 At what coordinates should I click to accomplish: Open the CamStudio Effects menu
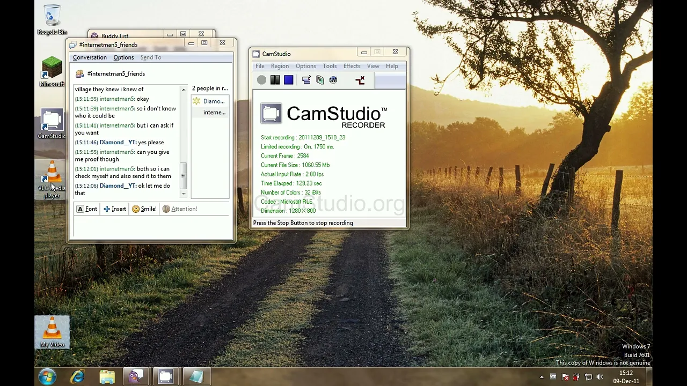[352, 66]
